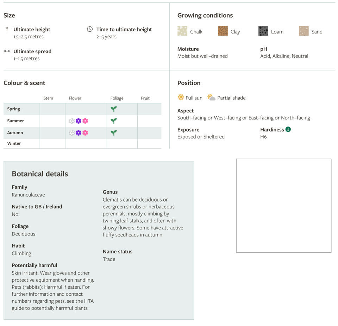Click the Hardiness info icon
The height and width of the screenshot is (326, 338).
[x=288, y=129]
